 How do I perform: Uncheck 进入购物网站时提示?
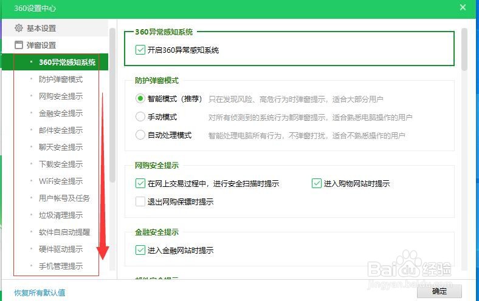(317, 183)
